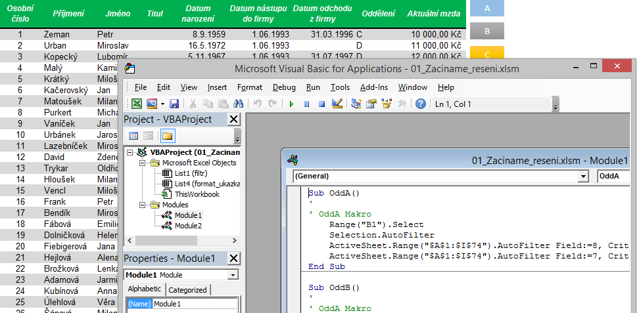The height and width of the screenshot is (313, 639).
Task: Click View Object icon in Project panel
Action: coord(148,136)
